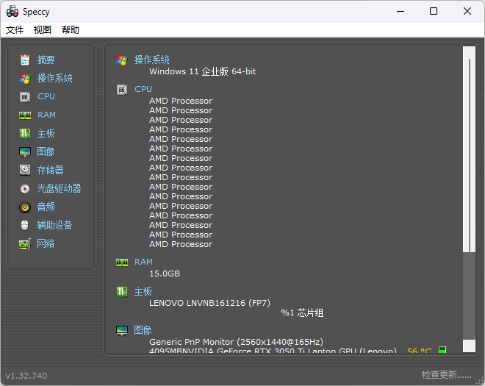
Task: Click the hard drive icon for 存储器
Action: [25, 170]
